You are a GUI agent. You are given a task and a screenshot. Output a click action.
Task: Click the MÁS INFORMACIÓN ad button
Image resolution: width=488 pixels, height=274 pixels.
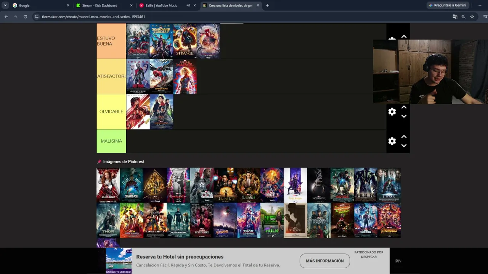(x=325, y=261)
